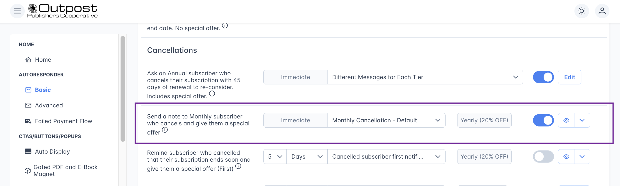
Task: Go to Advanced autoresponder in sidebar
Action: point(49,105)
